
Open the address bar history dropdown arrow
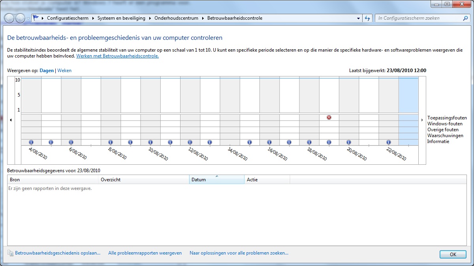tap(358, 18)
